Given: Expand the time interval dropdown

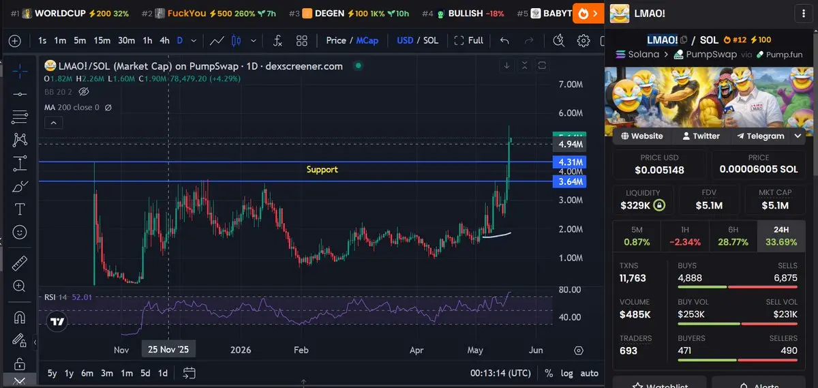Looking at the screenshot, I should click(x=194, y=41).
